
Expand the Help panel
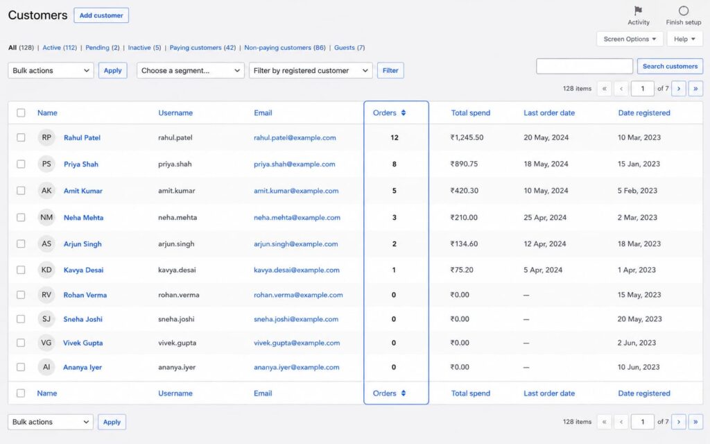coord(684,39)
